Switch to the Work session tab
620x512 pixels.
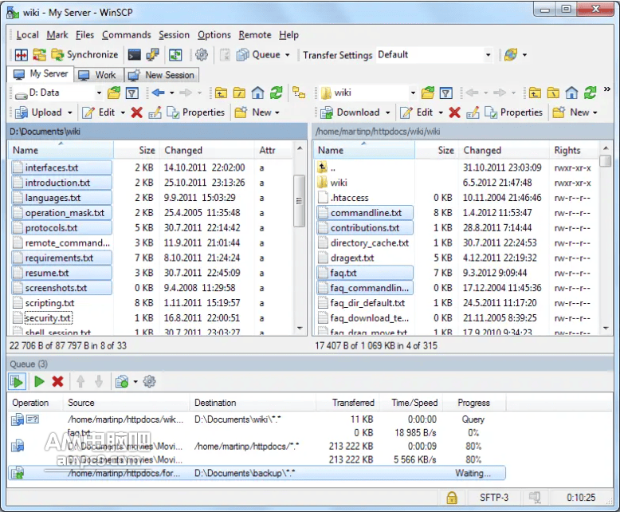(98, 75)
